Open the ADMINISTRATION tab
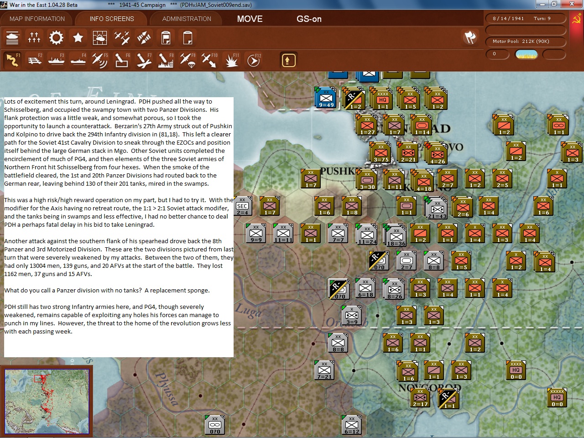Viewport: 584px width, 438px height. 187,19
